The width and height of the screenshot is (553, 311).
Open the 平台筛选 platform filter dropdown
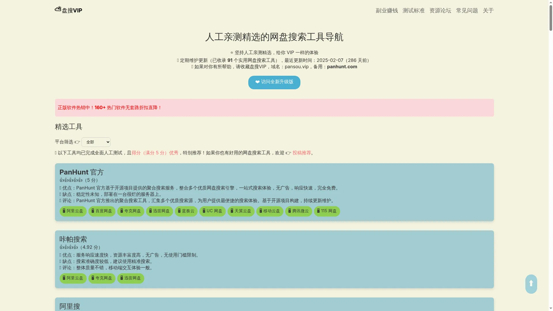click(x=96, y=142)
